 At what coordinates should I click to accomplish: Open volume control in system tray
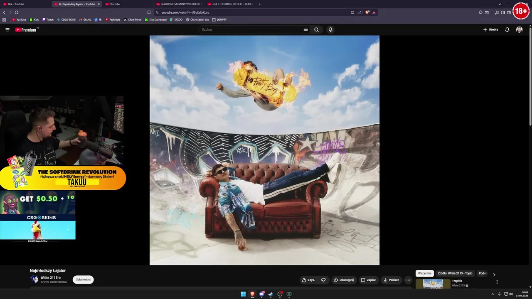[511, 294]
